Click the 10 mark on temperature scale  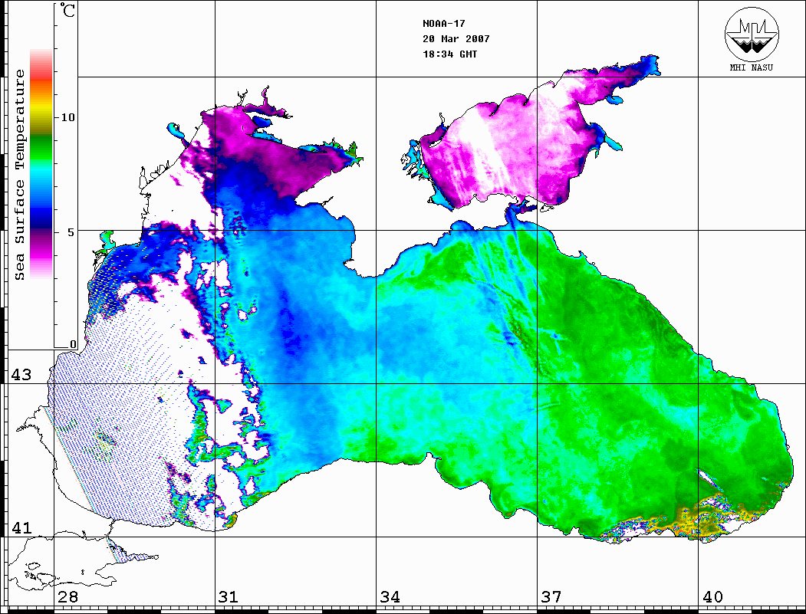point(67,117)
